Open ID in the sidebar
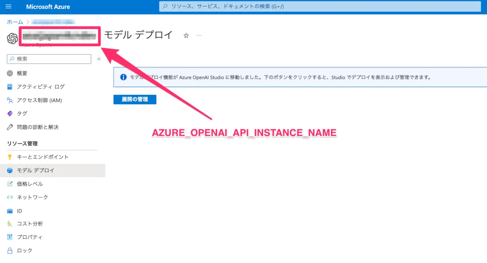Screen dimensions: 487x263 click(x=19, y=211)
